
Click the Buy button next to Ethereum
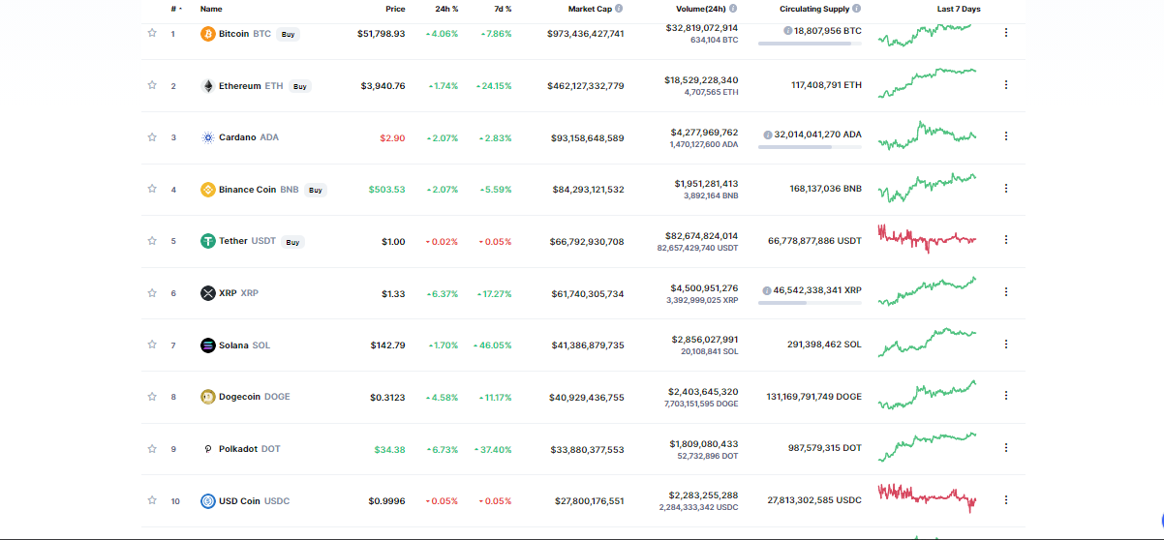click(x=300, y=86)
